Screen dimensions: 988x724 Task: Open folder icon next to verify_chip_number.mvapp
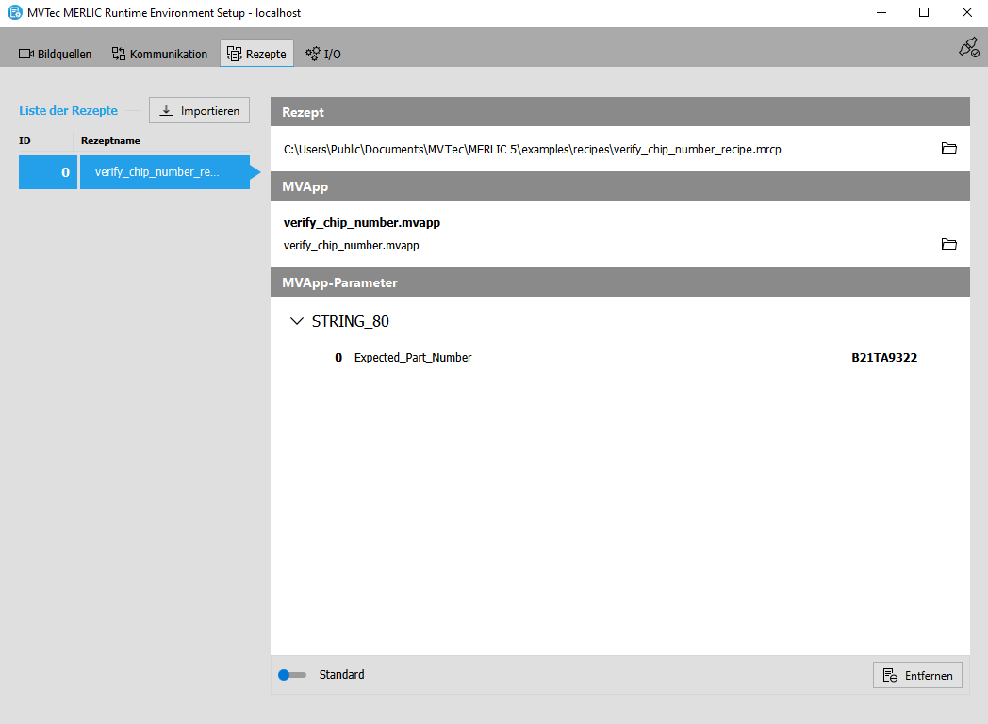(948, 245)
